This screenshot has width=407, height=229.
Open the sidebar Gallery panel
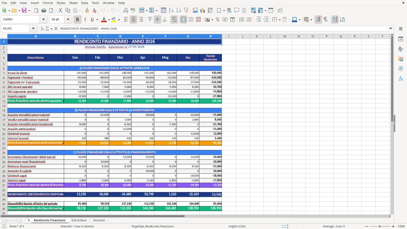tap(401, 59)
